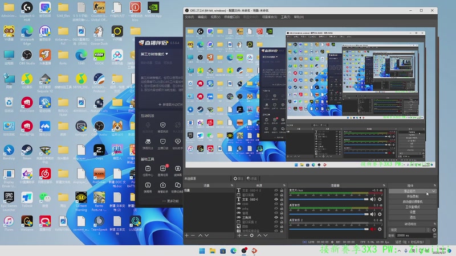Open 第三方转推模式 dropdown in 直播伴侣

click(x=154, y=54)
